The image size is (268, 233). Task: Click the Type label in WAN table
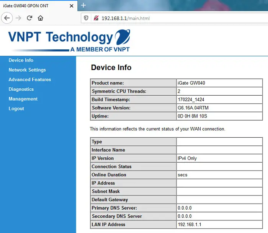click(97, 142)
